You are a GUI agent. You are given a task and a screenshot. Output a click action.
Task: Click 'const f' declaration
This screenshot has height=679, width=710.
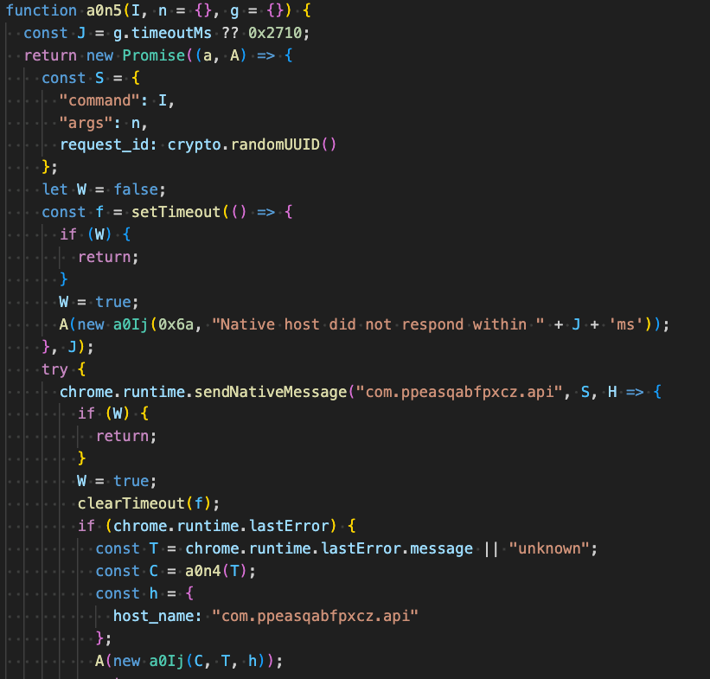[73, 212]
